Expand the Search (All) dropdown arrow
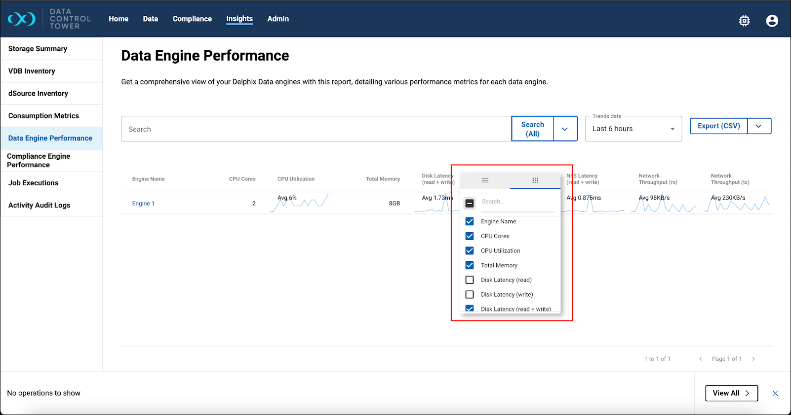 [x=565, y=129]
